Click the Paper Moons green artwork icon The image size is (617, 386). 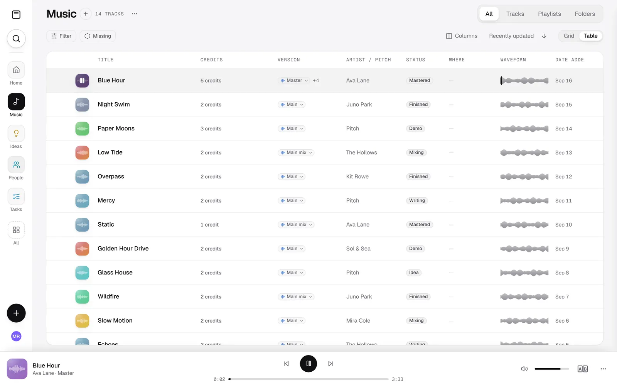82,129
